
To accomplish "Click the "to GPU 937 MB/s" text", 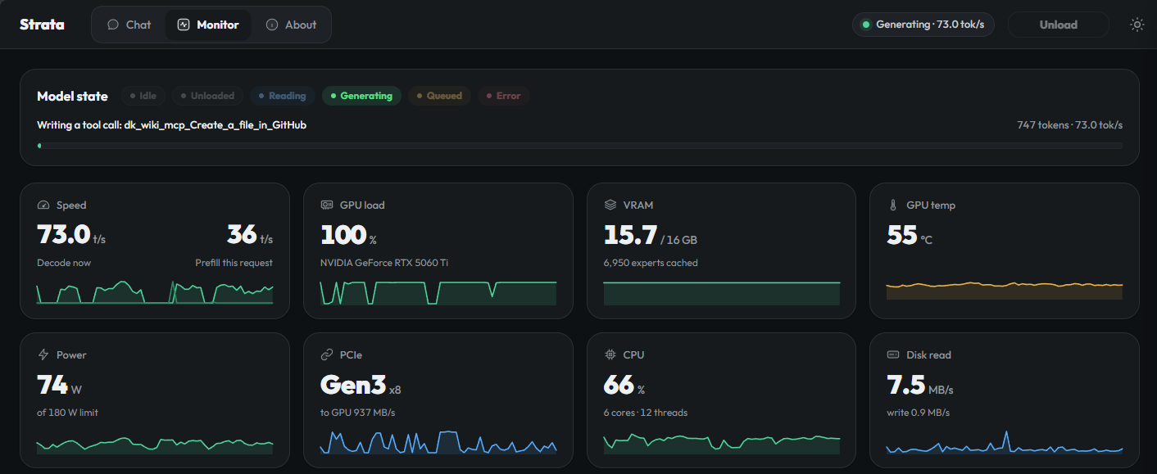I will pos(358,413).
